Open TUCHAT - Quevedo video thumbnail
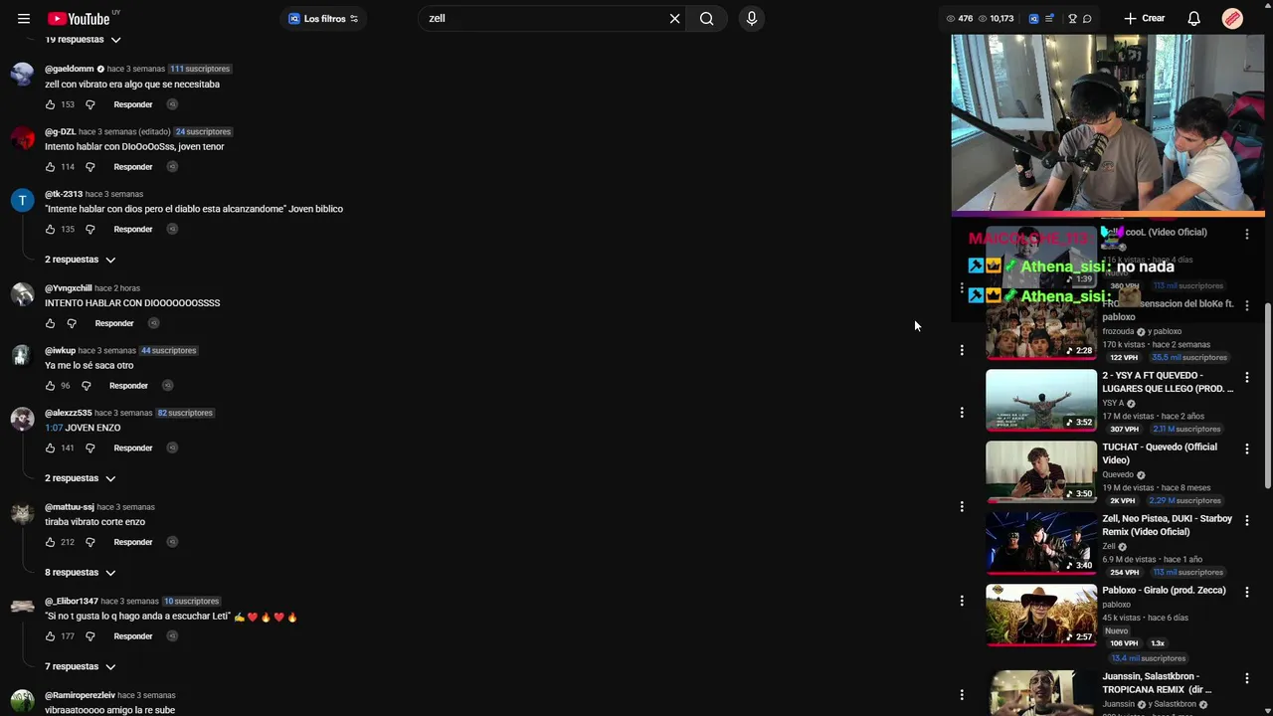Screen dimensions: 1273x716 pyautogui.click(x=1041, y=471)
